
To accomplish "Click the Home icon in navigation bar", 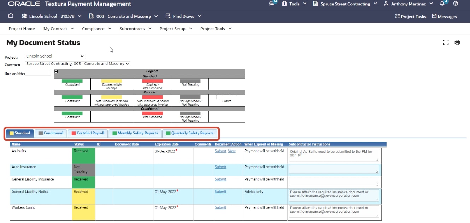I will click(x=11, y=16).
